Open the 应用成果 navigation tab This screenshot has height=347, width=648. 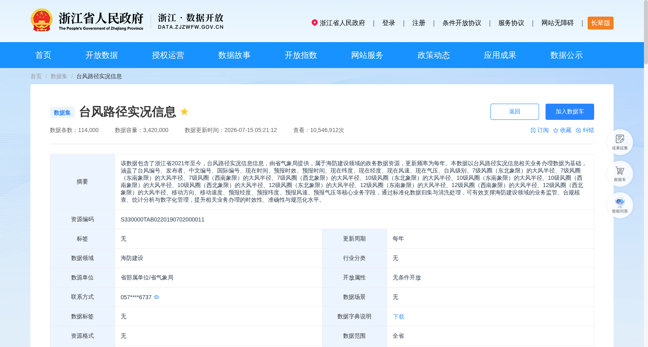point(500,55)
